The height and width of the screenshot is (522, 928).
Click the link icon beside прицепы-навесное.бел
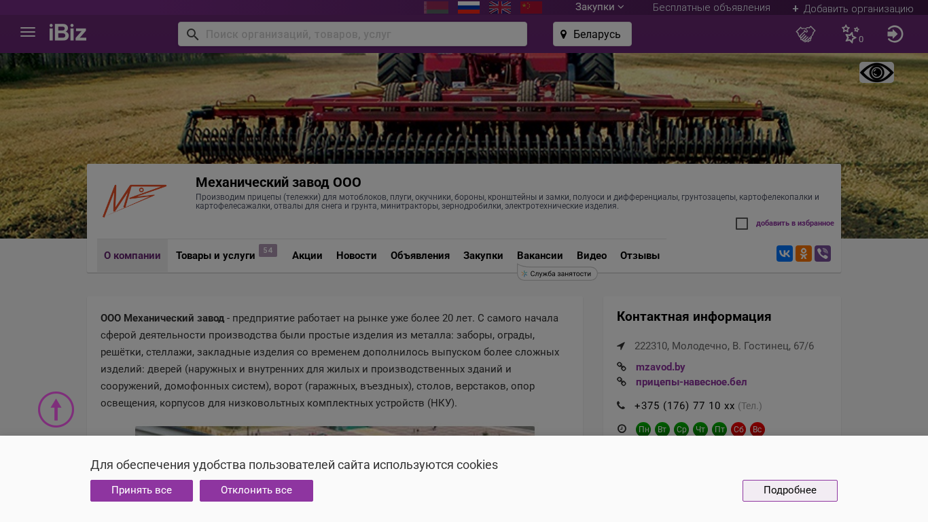pyautogui.click(x=621, y=382)
